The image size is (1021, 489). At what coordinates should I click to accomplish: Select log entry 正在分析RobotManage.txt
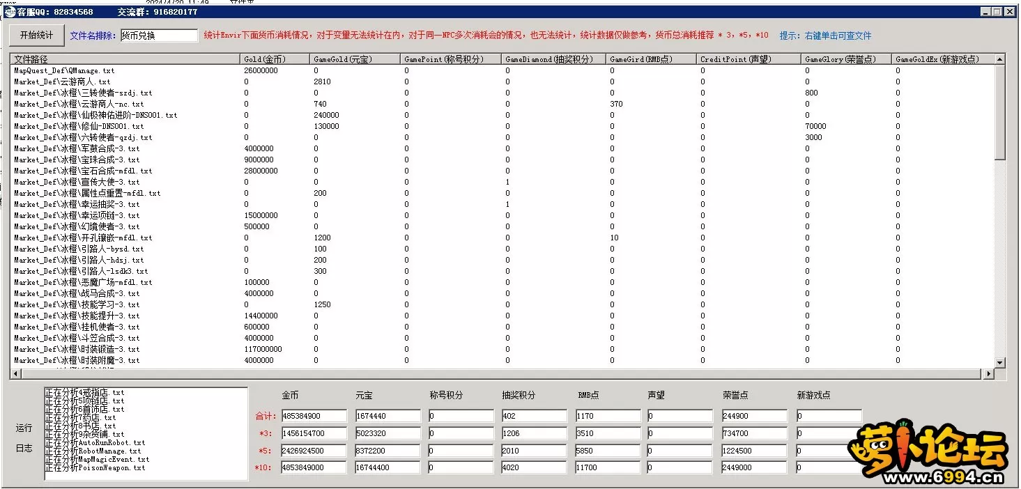tap(94, 451)
